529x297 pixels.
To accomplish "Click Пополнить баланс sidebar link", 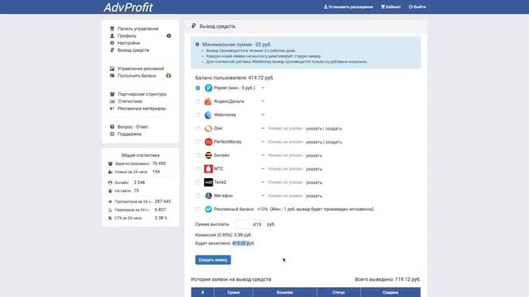I will click(136, 76).
